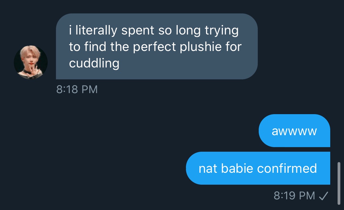Click the word 'confirmed' in sent message
Viewport: 344px width, 210px height.
[x=287, y=168]
